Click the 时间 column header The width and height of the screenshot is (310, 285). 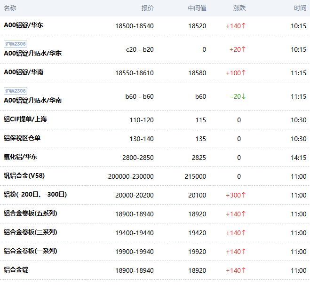point(300,8)
